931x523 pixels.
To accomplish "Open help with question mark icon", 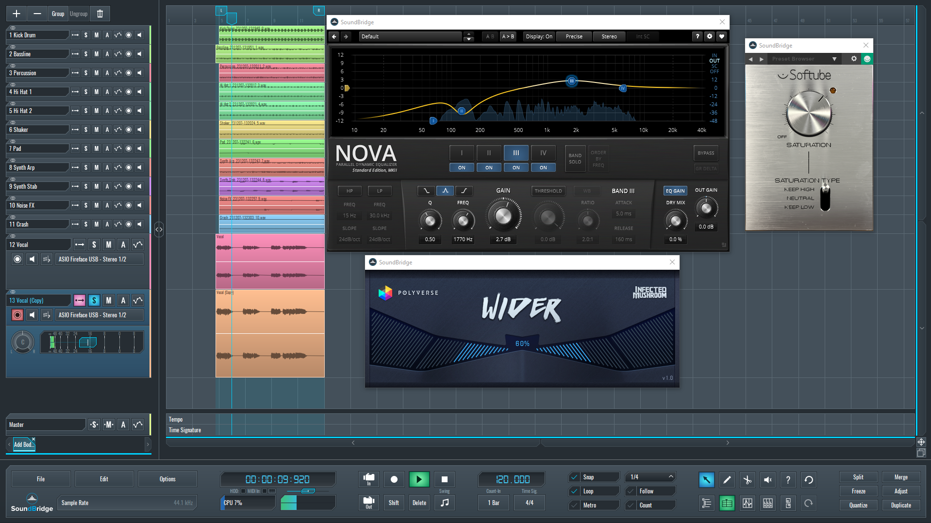I will tap(788, 480).
